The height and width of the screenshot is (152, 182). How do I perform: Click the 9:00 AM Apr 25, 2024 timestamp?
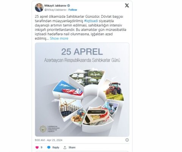tap(49, 140)
